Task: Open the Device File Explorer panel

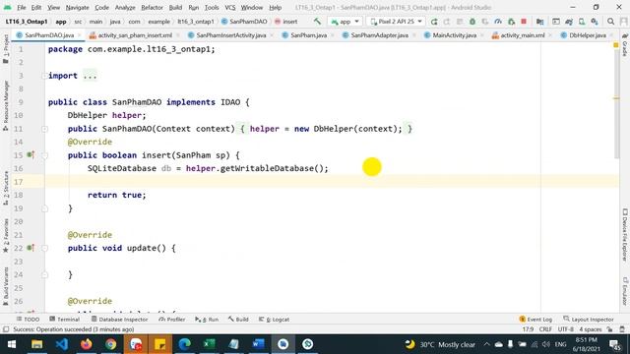Action: [625, 234]
